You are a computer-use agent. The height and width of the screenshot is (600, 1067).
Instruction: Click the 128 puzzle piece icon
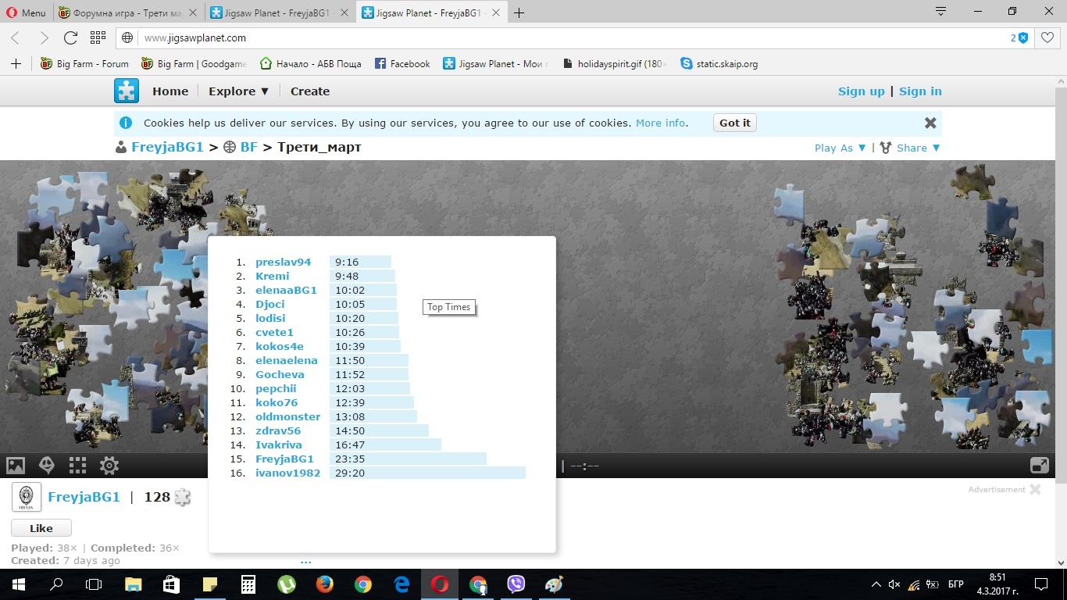(x=183, y=497)
